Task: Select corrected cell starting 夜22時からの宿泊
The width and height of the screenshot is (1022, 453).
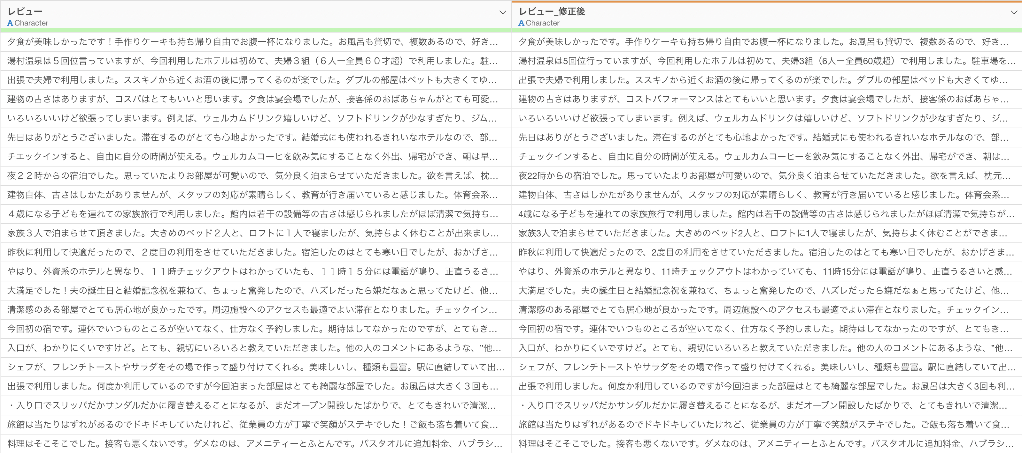Action: click(766, 175)
